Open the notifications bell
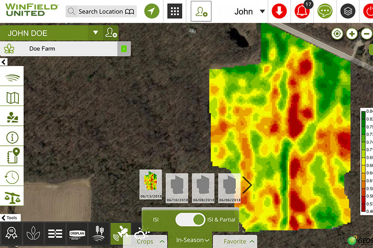The width and height of the screenshot is (373, 248). (302, 12)
